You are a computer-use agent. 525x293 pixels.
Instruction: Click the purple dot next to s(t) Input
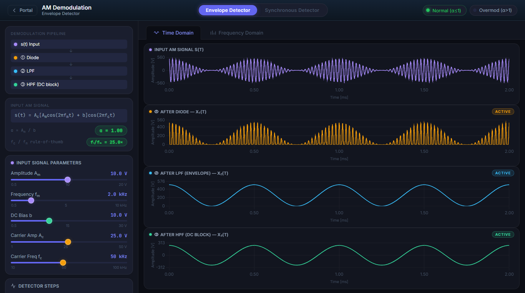tap(15, 44)
